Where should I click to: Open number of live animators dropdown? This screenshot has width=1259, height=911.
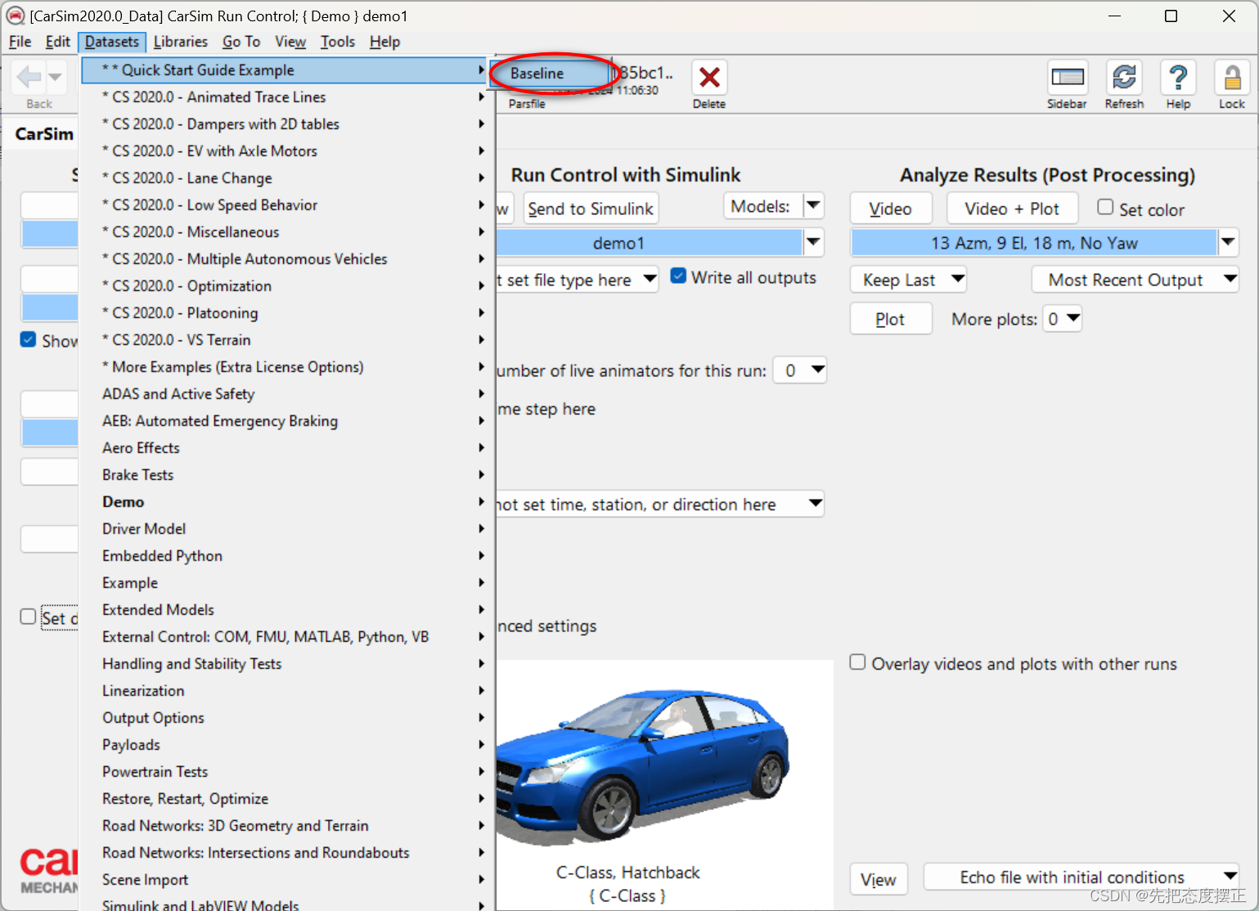click(800, 370)
